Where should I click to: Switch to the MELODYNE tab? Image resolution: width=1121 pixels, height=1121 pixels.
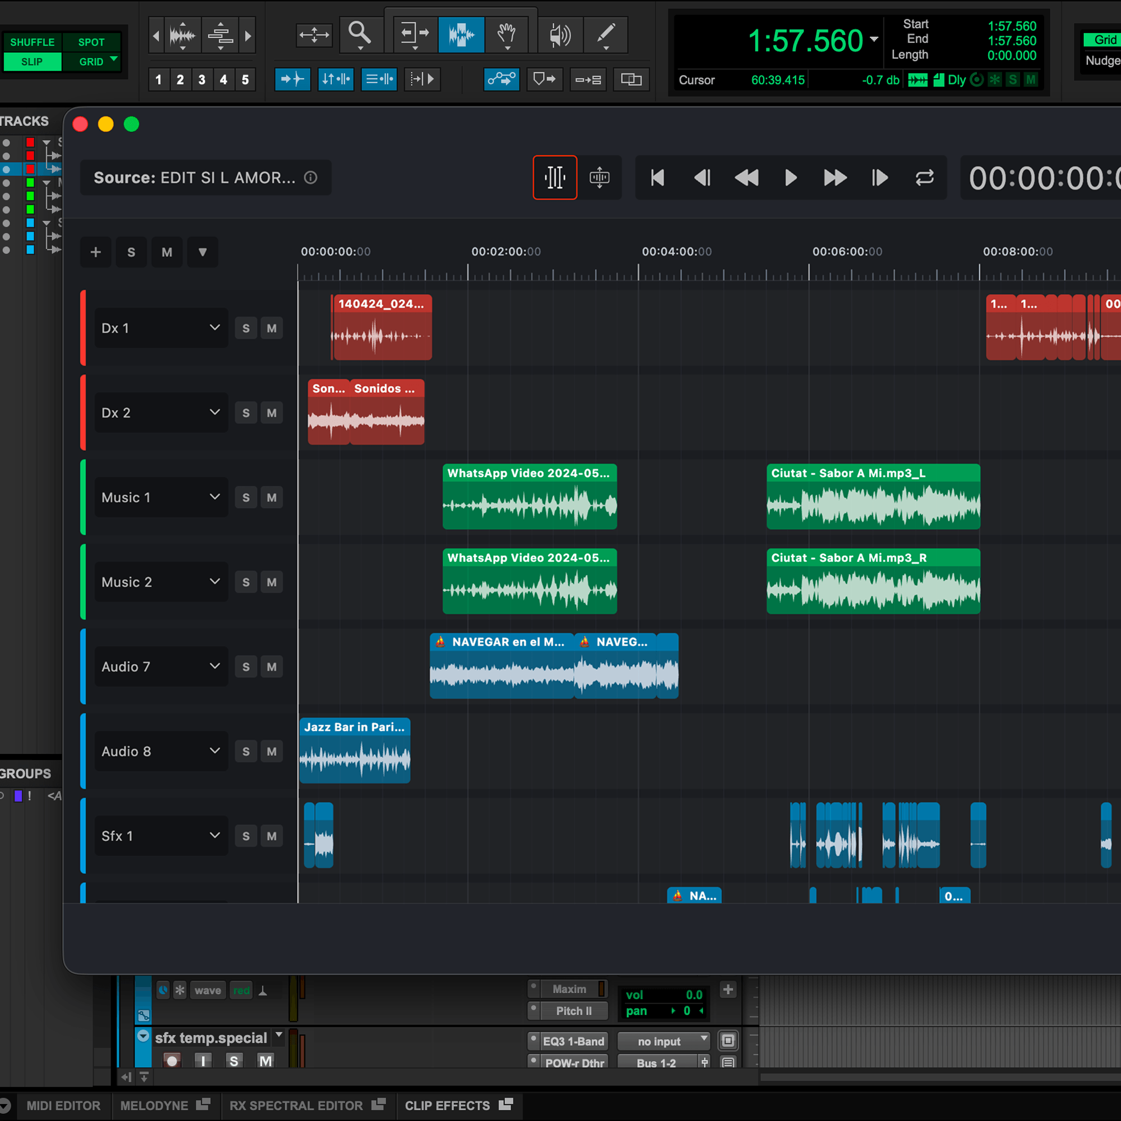[154, 1105]
